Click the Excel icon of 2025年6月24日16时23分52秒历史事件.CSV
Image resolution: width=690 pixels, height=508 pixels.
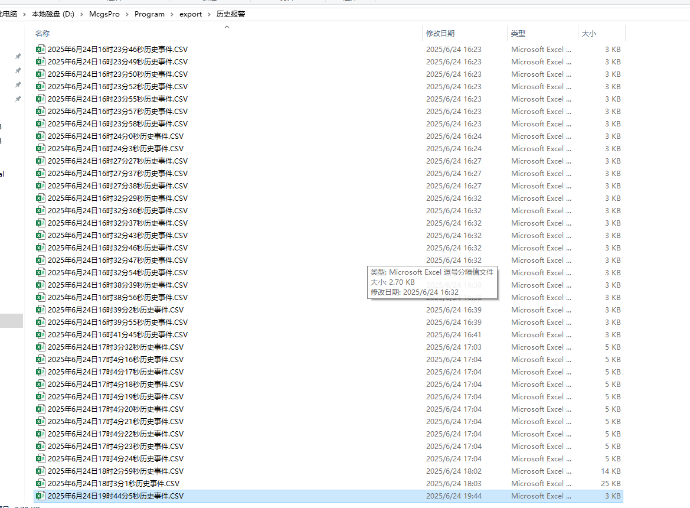coord(41,86)
